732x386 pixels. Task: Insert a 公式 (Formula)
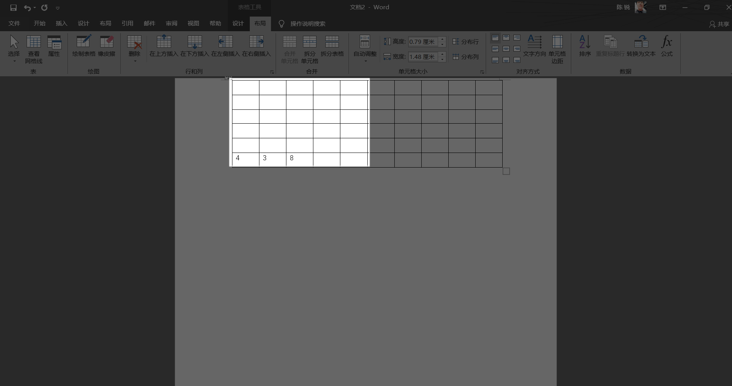tap(666, 46)
